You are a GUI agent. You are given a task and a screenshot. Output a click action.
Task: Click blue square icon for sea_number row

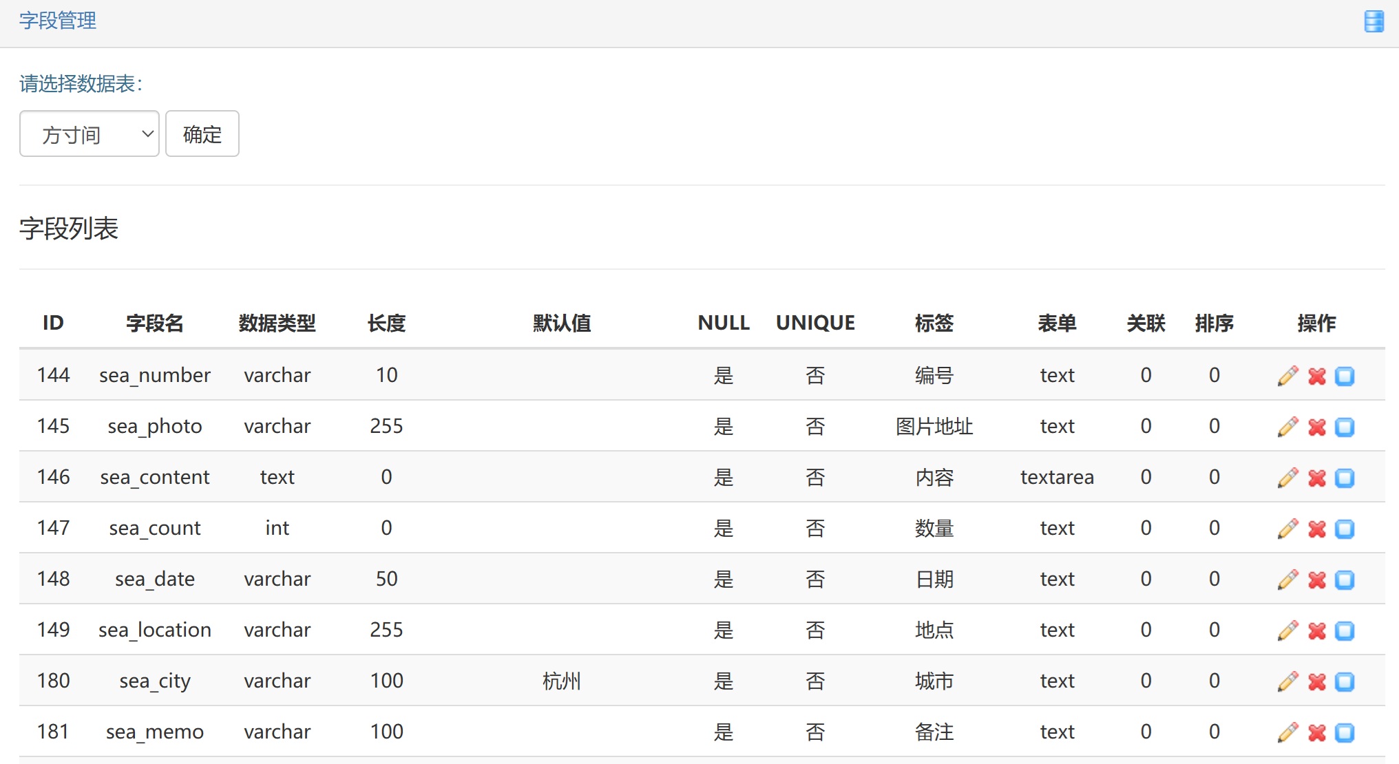(1345, 376)
